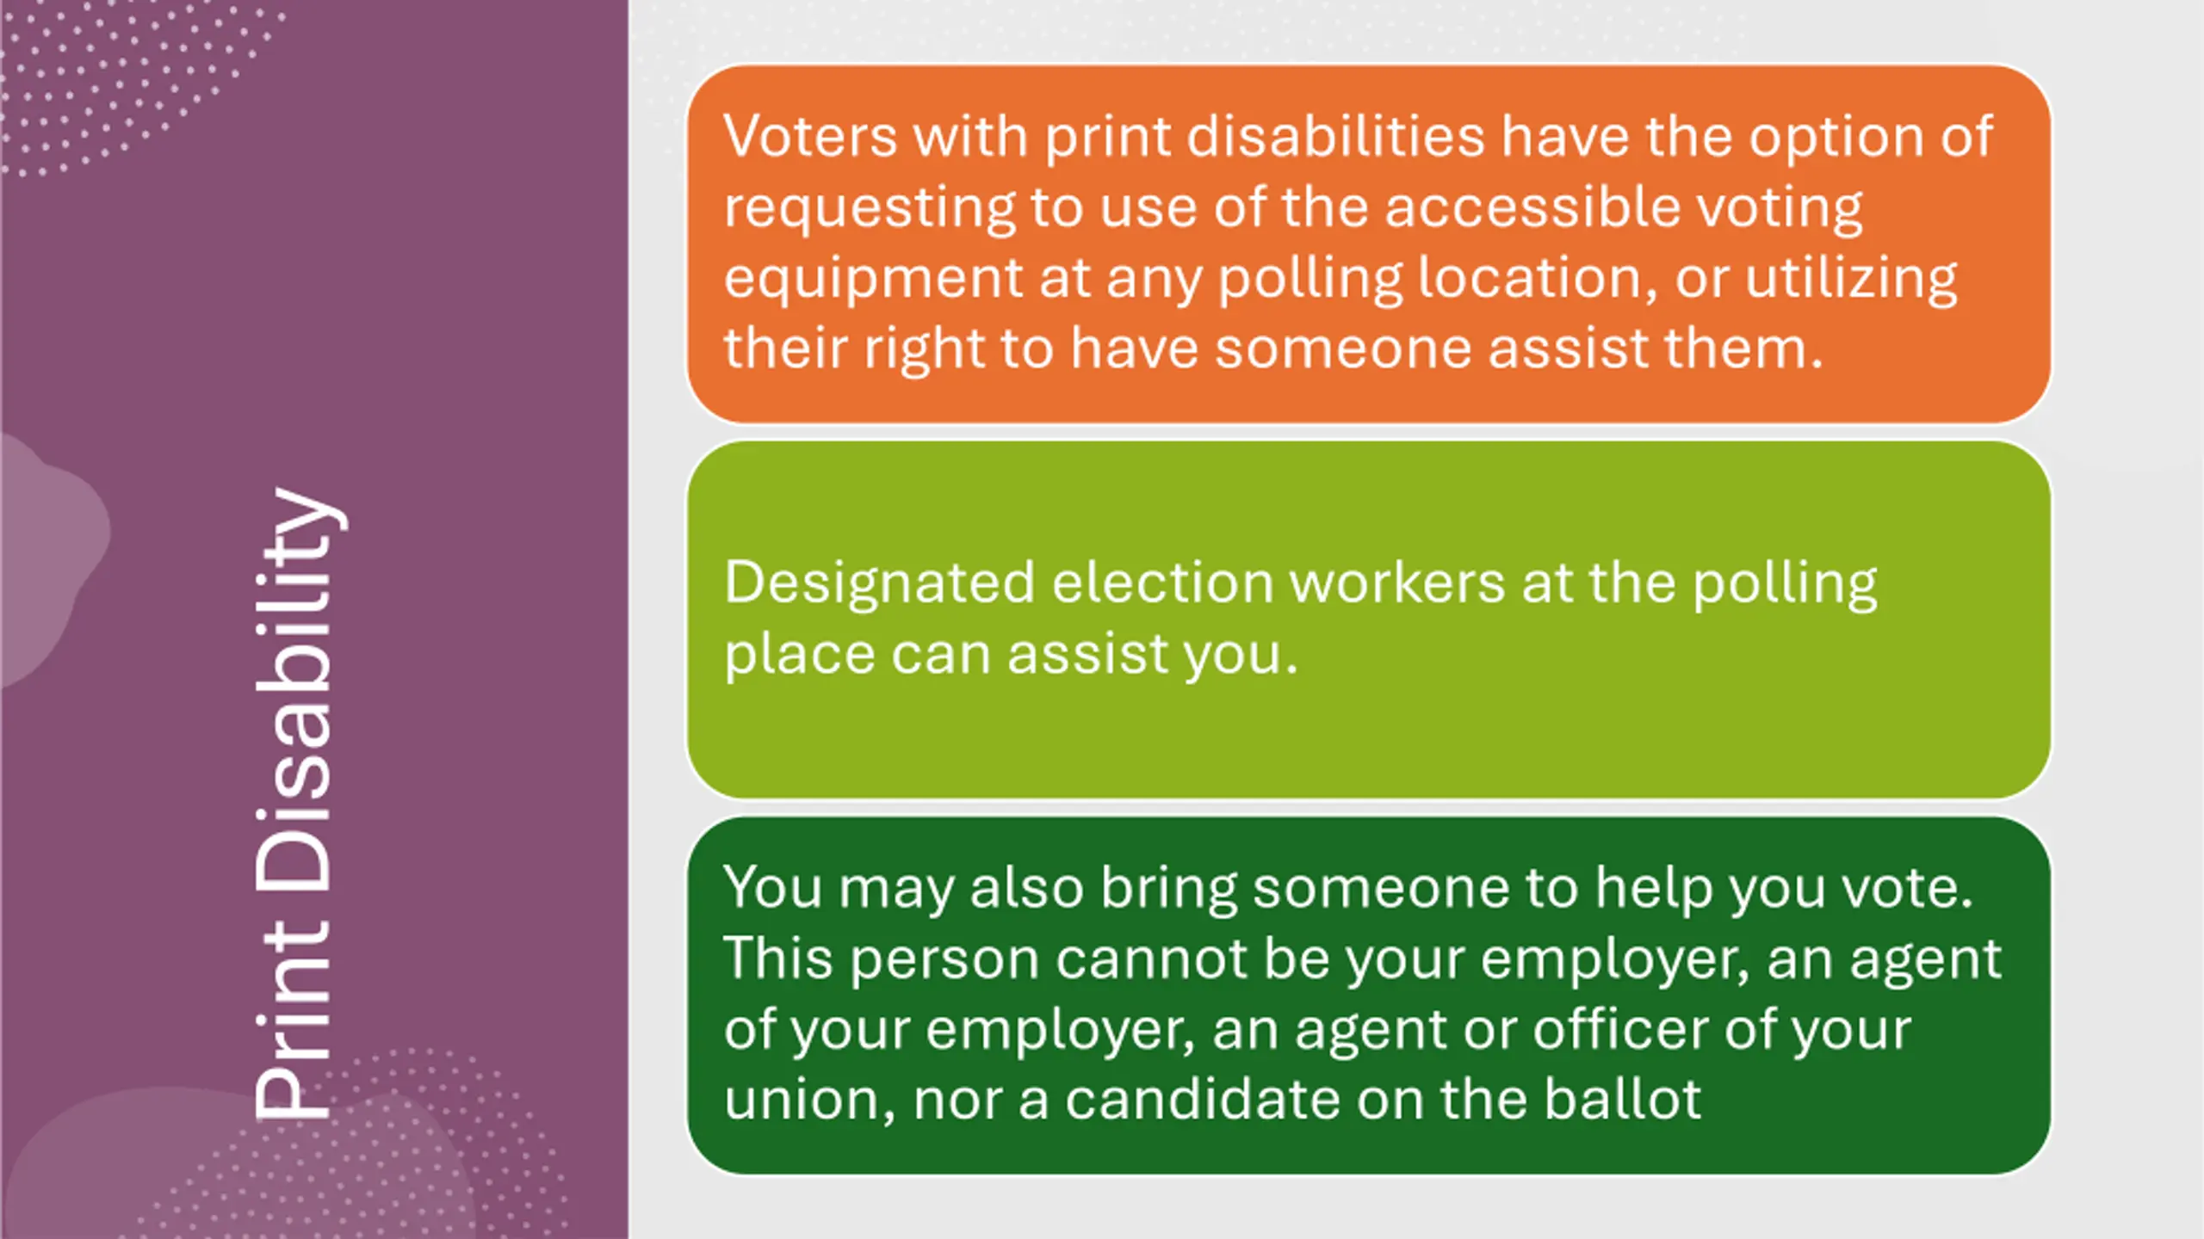Click the word Voters in orange box
Screen dimensions: 2204x1239
click(809, 136)
